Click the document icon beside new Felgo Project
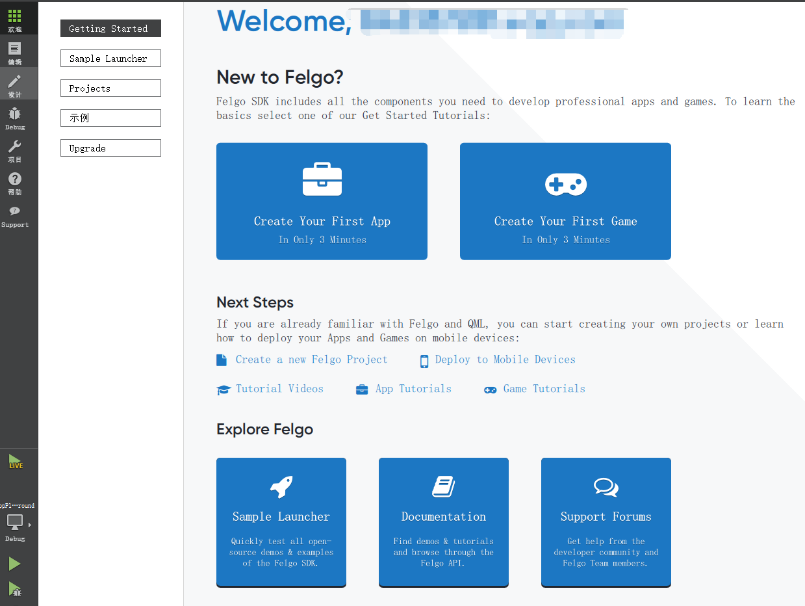Viewport: 805px width, 606px height. [x=222, y=360]
